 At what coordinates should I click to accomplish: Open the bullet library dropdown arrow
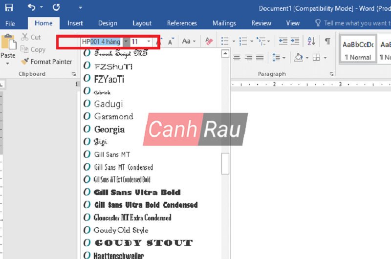(234, 41)
